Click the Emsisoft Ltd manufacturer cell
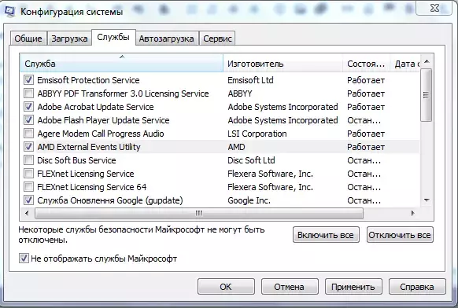 [x=250, y=80]
